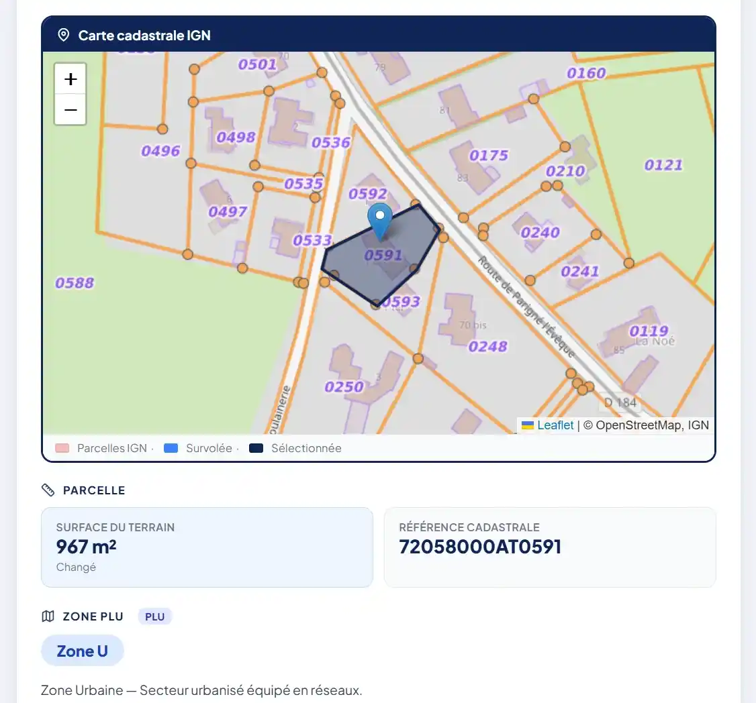Click the map icon beside ZONE PLU
756x703 pixels.
[x=48, y=616]
